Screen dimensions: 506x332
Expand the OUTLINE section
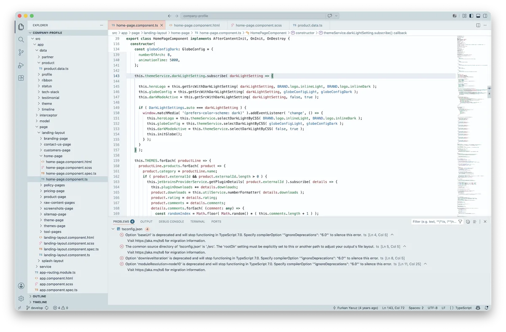pyautogui.click(x=67, y=296)
